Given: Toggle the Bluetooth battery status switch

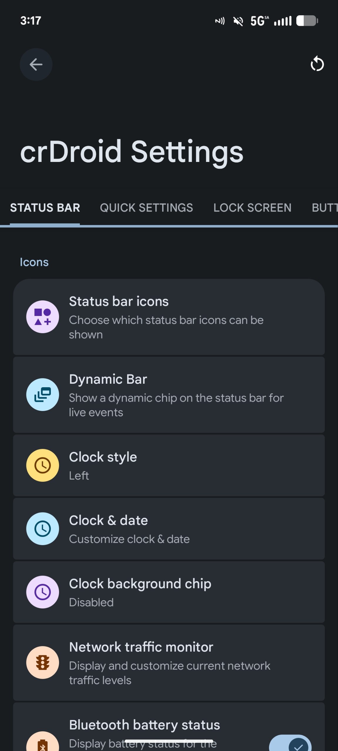Looking at the screenshot, I should click(290, 743).
